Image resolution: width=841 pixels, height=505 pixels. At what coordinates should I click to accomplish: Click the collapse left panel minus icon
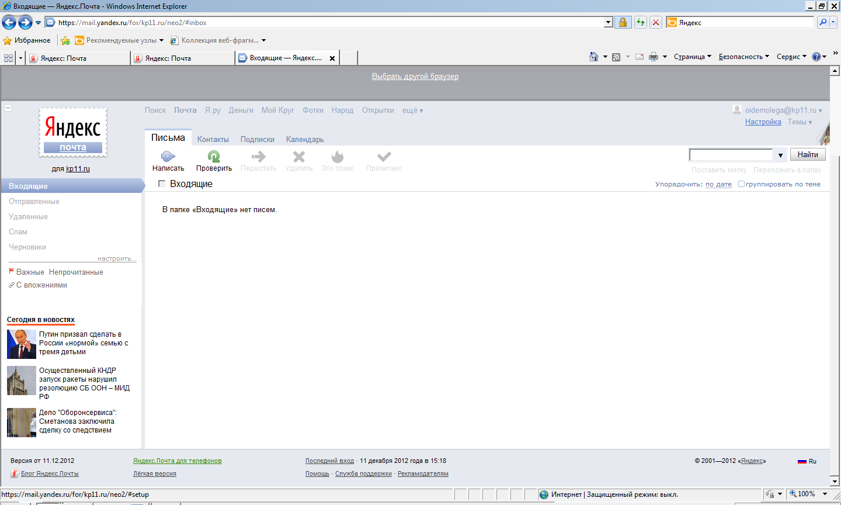point(8,108)
